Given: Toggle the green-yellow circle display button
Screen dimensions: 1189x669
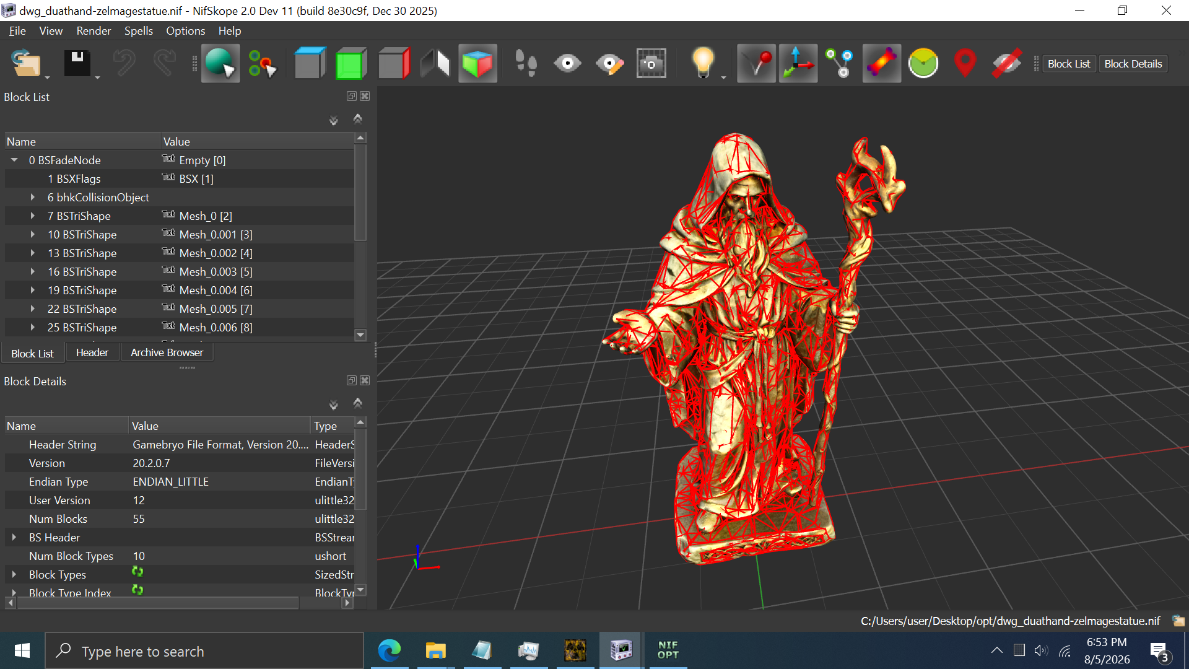Looking at the screenshot, I should point(923,63).
